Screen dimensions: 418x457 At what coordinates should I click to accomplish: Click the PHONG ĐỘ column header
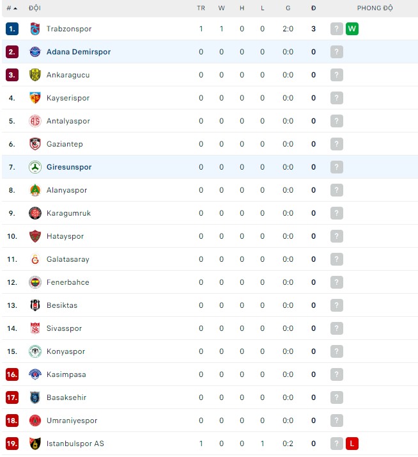[x=375, y=8]
